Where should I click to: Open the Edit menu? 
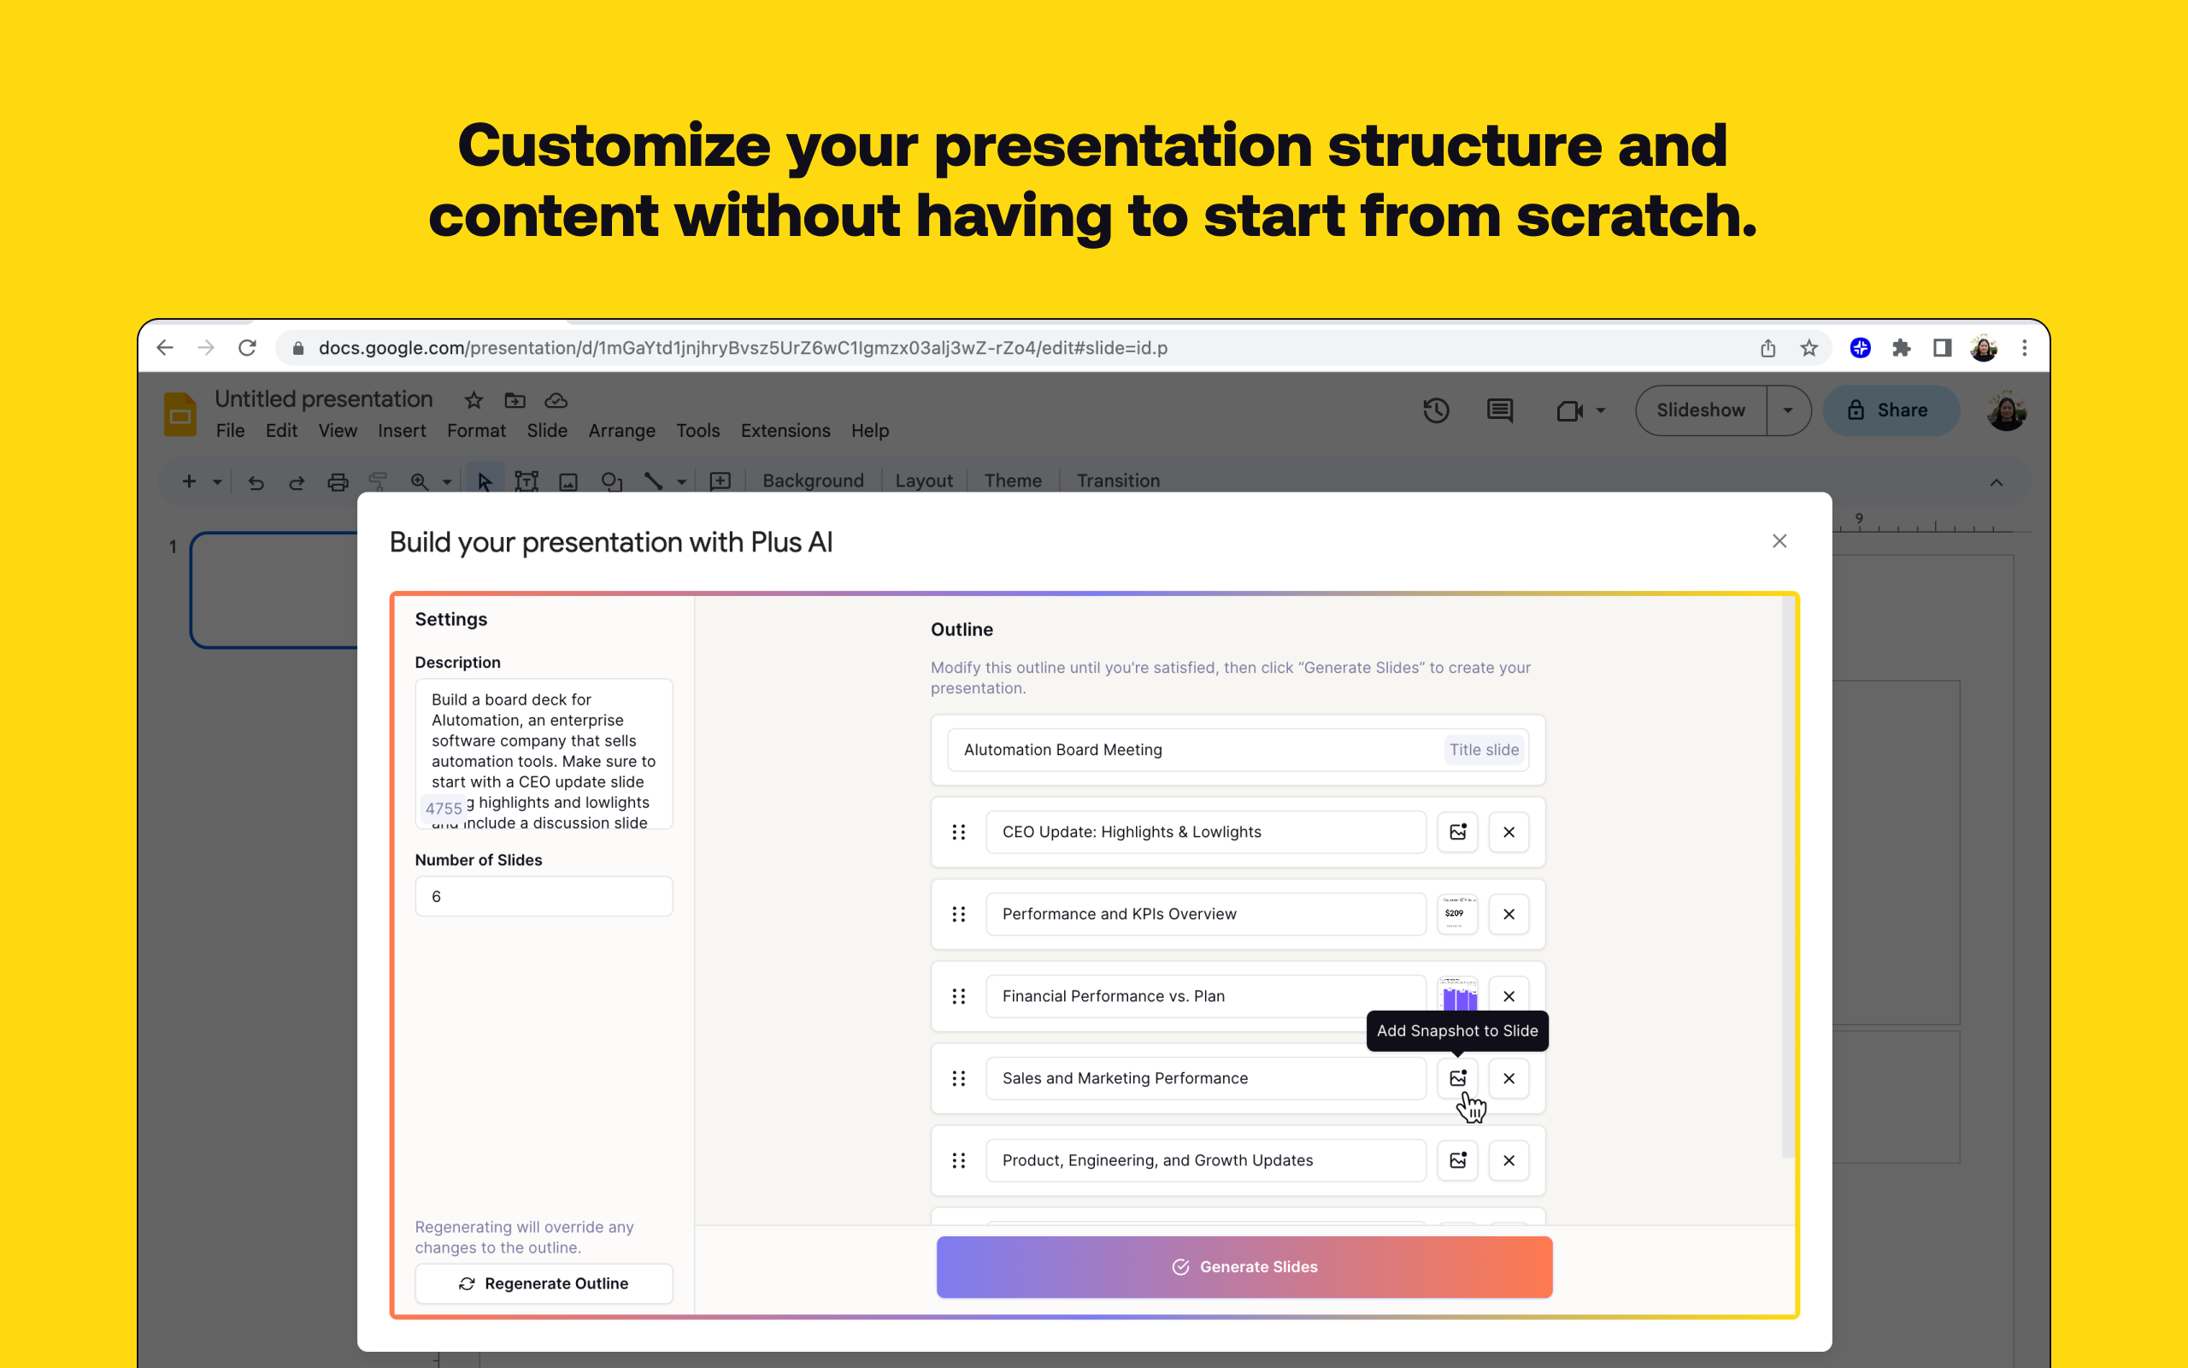pos(281,431)
